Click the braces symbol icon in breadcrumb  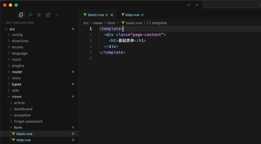coord(149,23)
